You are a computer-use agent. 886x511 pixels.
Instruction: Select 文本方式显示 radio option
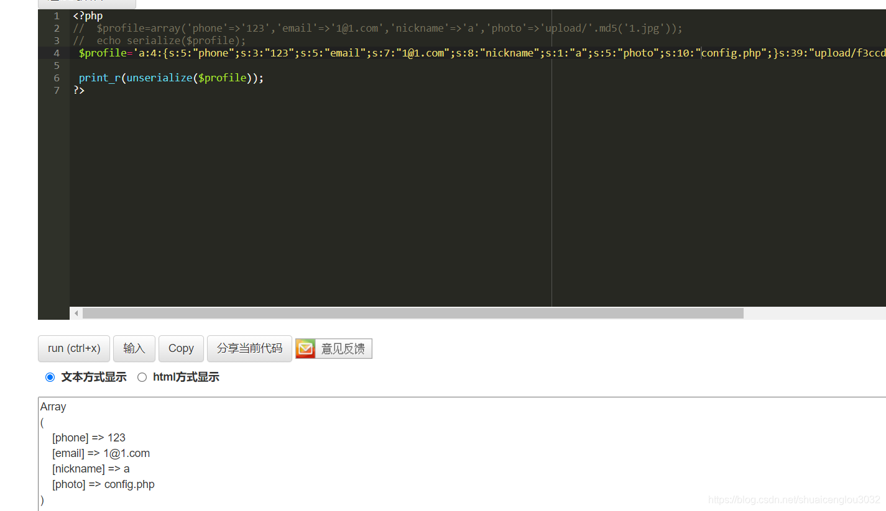click(x=50, y=377)
